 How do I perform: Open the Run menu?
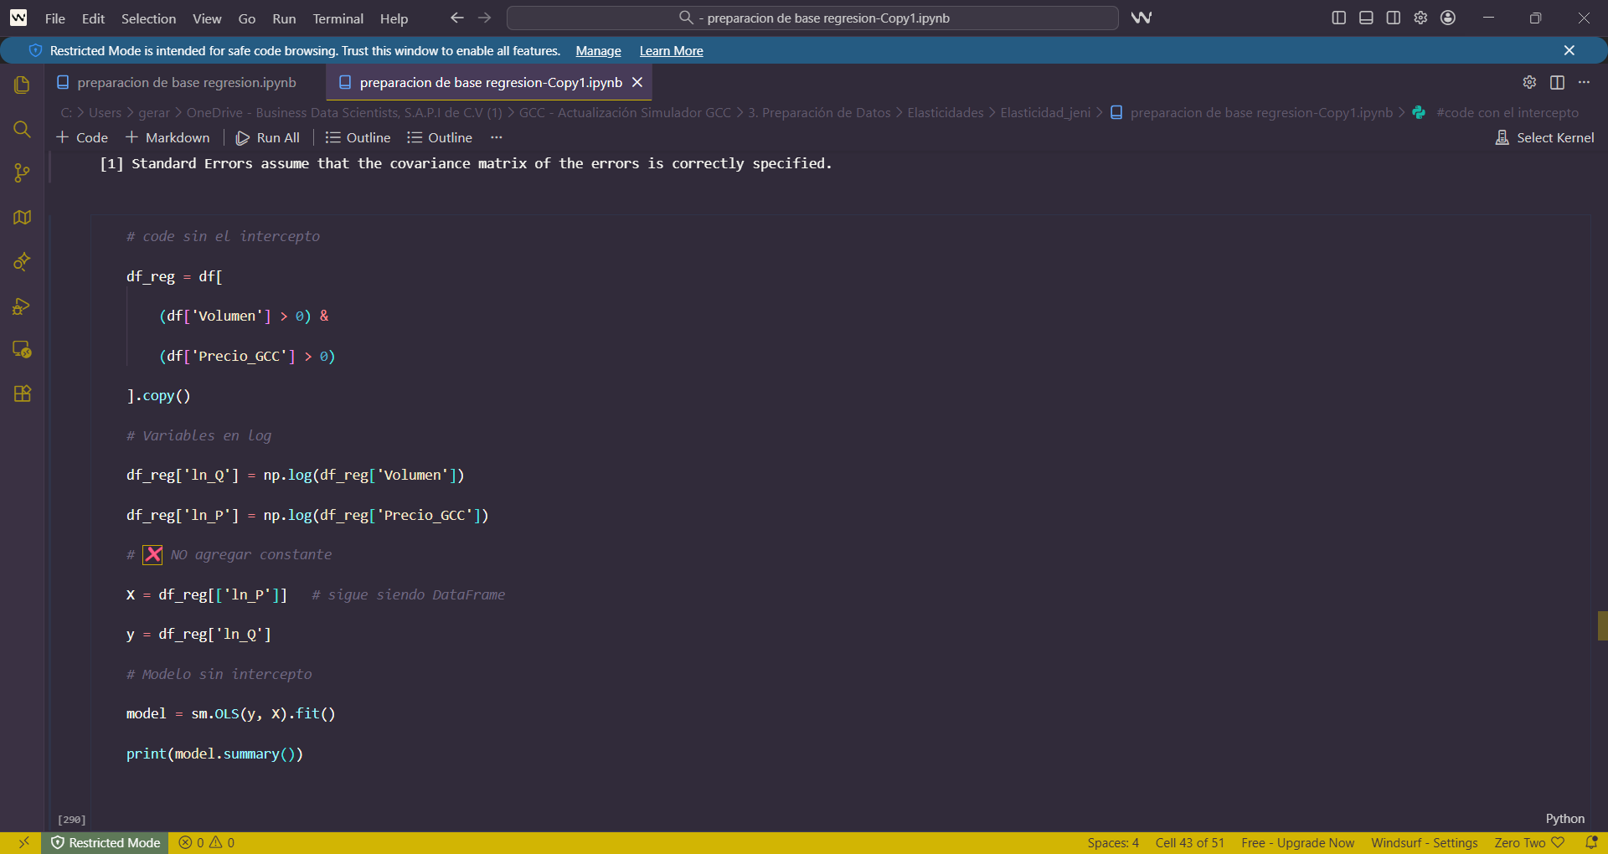(284, 18)
